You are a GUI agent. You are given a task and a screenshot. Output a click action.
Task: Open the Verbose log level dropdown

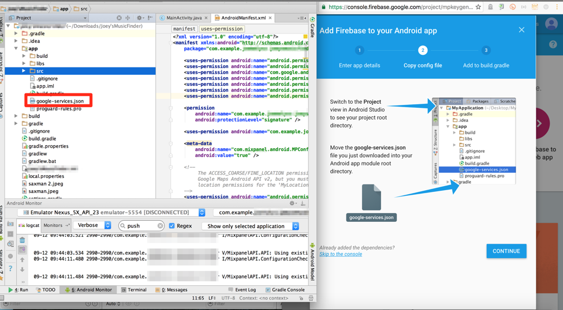click(x=92, y=226)
